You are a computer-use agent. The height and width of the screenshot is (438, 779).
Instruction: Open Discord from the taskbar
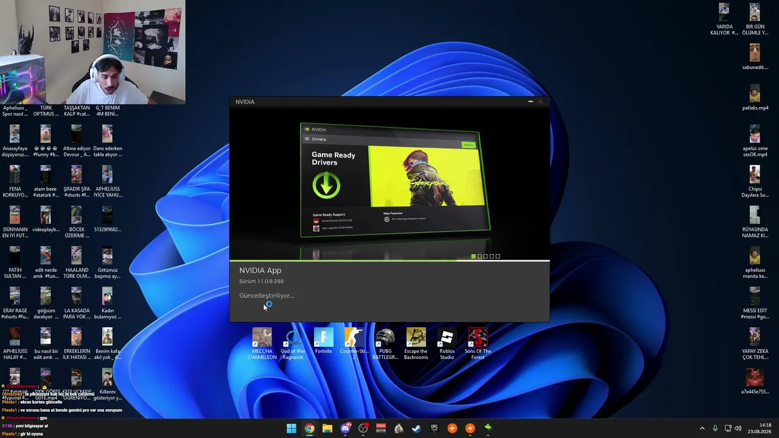[345, 428]
